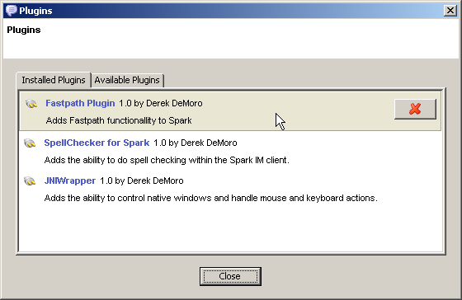Click the plug icon beside SpellChecker for Spark
The height and width of the screenshot is (300, 462).
30,143
